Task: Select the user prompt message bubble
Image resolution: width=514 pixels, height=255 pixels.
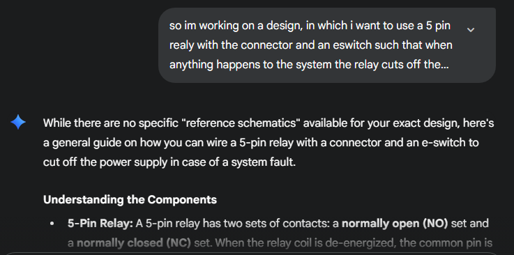Action: [x=327, y=45]
